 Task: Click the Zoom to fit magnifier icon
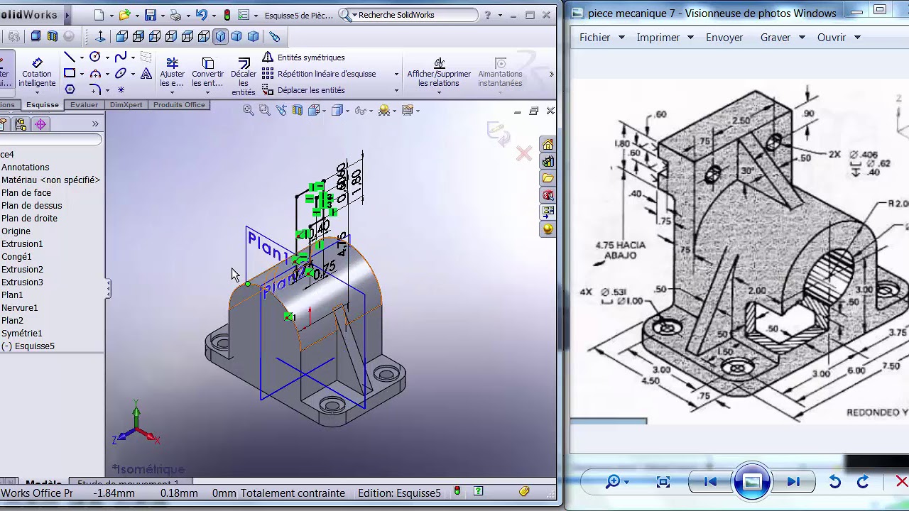(x=248, y=110)
